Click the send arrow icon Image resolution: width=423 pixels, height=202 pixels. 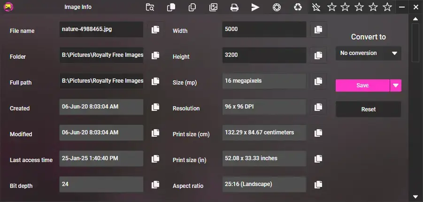[x=255, y=7]
